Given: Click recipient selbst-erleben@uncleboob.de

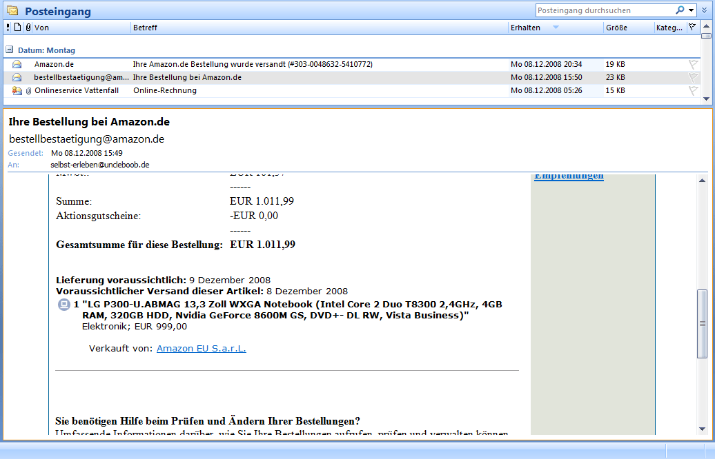Looking at the screenshot, I should pos(100,165).
